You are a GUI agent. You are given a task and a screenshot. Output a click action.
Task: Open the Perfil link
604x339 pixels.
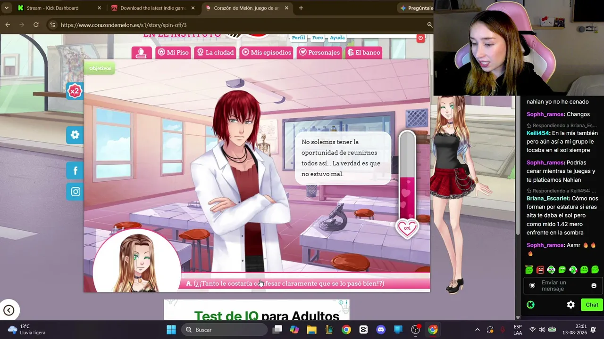[298, 38]
